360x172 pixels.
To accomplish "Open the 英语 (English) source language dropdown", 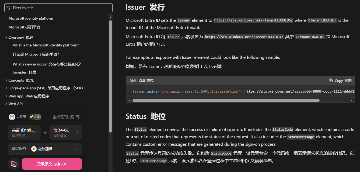I will click(24, 132).
